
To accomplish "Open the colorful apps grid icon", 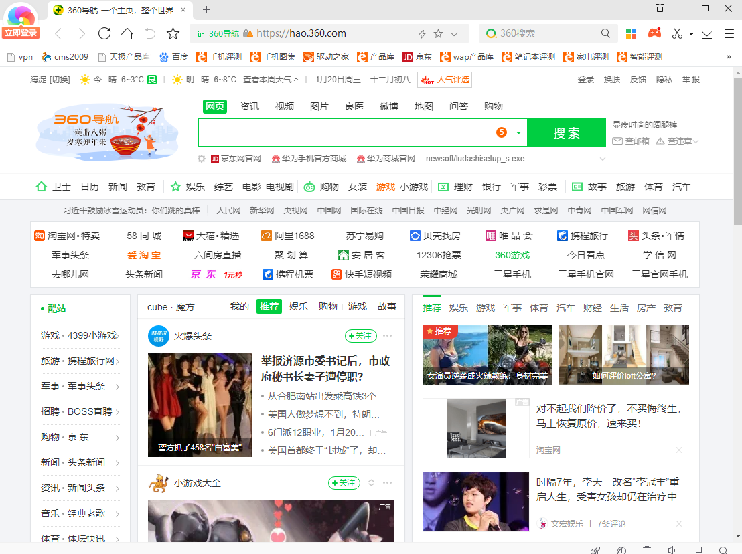I will 631,33.
